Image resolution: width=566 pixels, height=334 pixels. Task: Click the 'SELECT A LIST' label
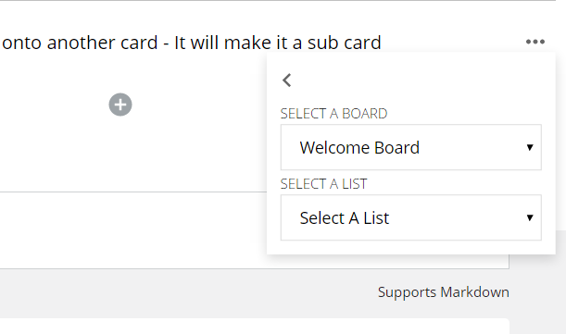point(324,184)
